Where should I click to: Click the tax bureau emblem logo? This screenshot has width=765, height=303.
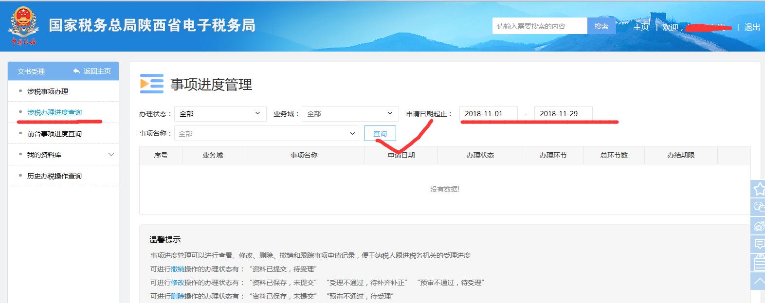pos(24,25)
